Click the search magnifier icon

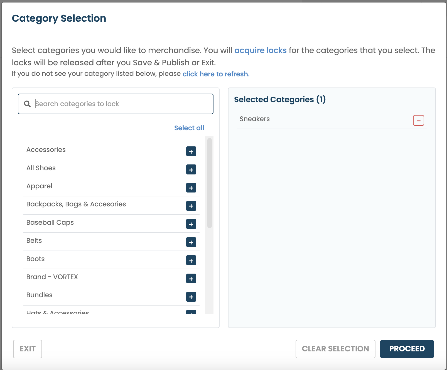[x=27, y=104]
